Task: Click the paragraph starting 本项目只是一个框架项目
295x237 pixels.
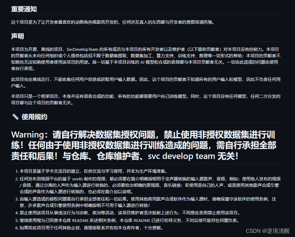Action: point(146,99)
